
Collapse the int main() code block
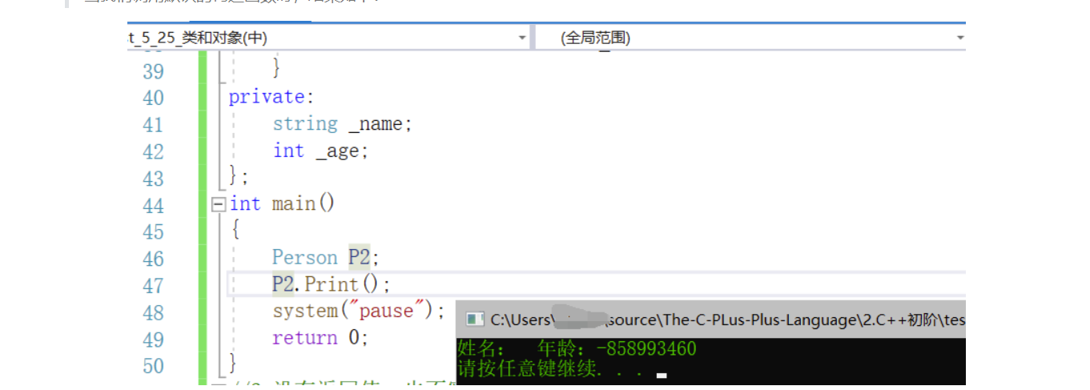click(218, 205)
